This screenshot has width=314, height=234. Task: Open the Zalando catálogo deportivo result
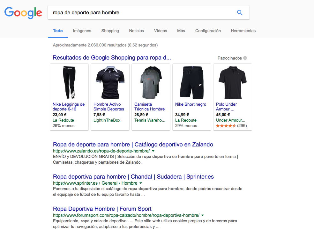coord(133,145)
